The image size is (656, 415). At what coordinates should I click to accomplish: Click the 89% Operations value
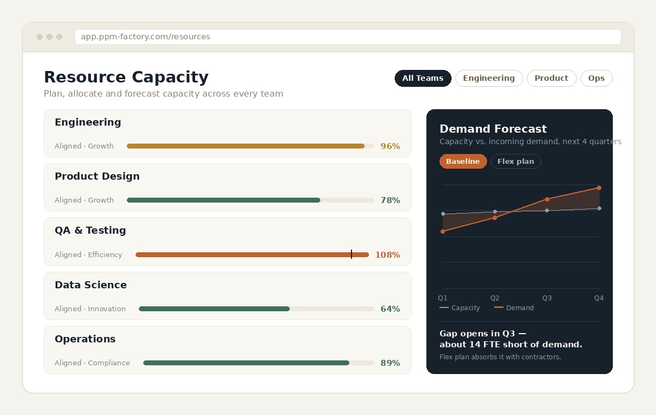390,363
